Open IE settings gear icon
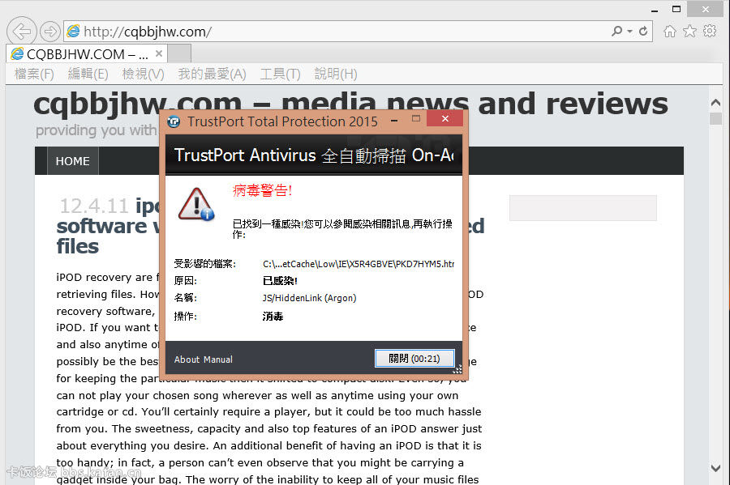Screen dimensions: 730x485 pyautogui.click(x=710, y=32)
